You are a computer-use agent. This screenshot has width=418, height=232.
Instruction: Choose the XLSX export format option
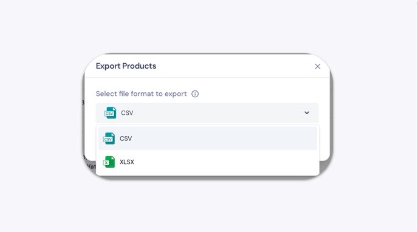coord(208,162)
